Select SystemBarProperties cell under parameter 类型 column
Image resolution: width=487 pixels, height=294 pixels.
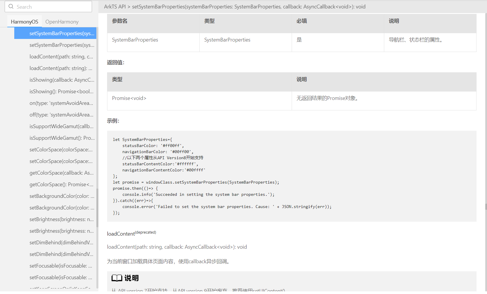[246, 42]
